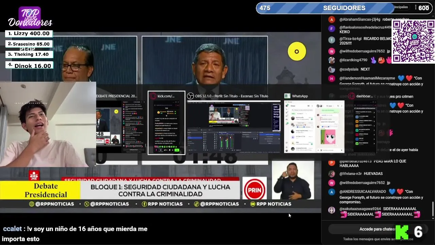Click the sign language interpreter inset
This screenshot has width=435, height=245.
point(293,180)
